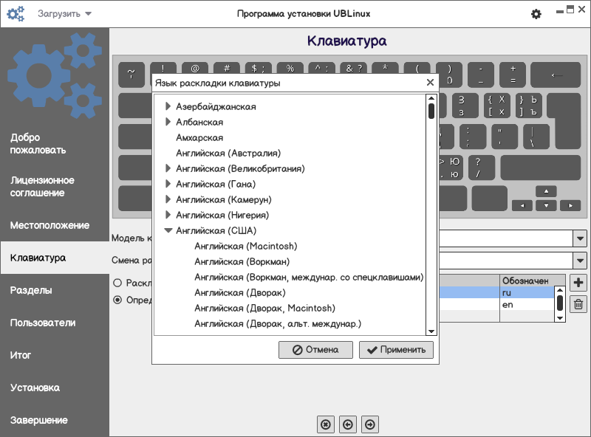The height and width of the screenshot is (437, 591).
Task: Click Применить button in dialog
Action: (396, 350)
